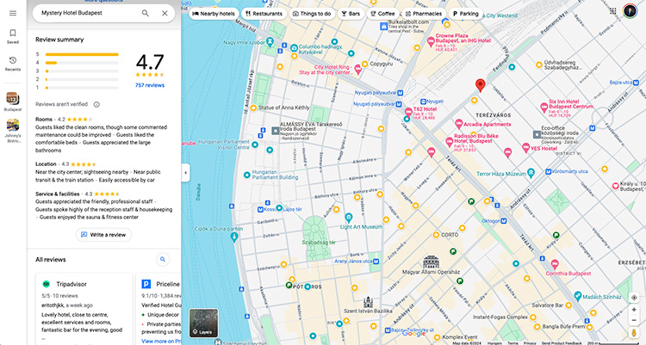Viewport: 646px width, 345px height.
Task: Zoom out on the map
Action: (x=634, y=320)
